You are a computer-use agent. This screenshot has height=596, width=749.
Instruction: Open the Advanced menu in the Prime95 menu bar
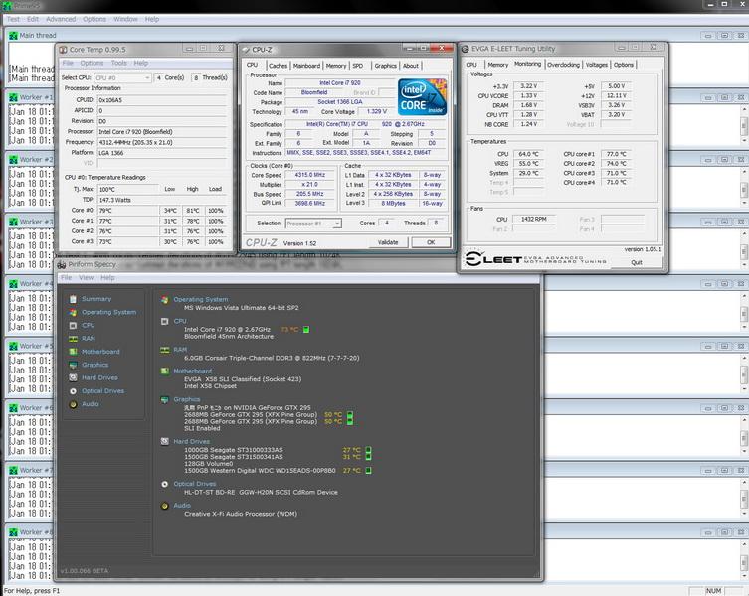tap(60, 19)
